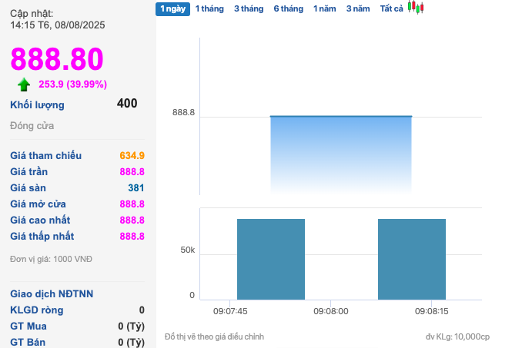View the '3 năm' time range
The height and width of the screenshot is (348, 512).
357,9
